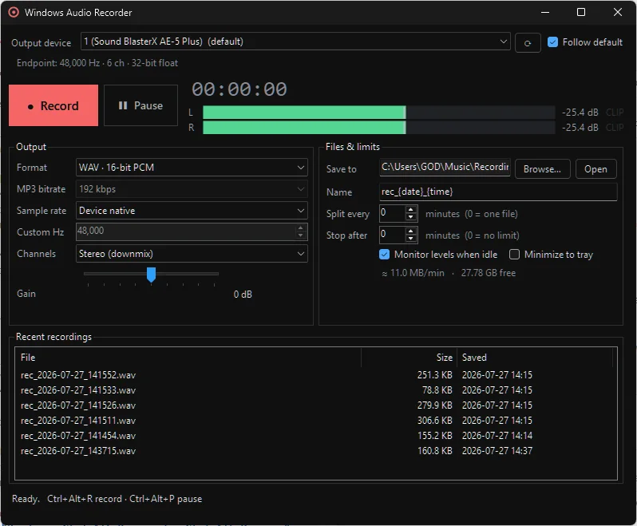Click the Gain slider handle
637x526 pixels.
point(151,275)
